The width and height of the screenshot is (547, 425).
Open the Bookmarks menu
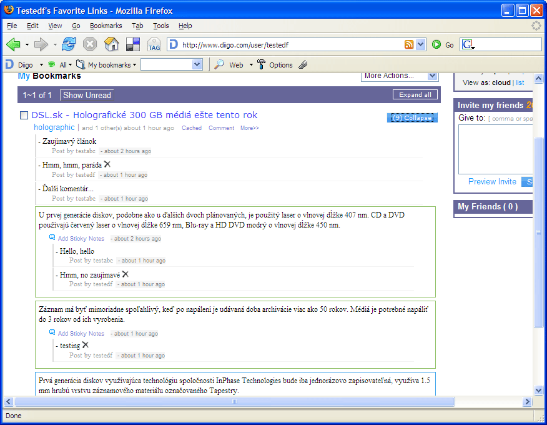point(106,26)
